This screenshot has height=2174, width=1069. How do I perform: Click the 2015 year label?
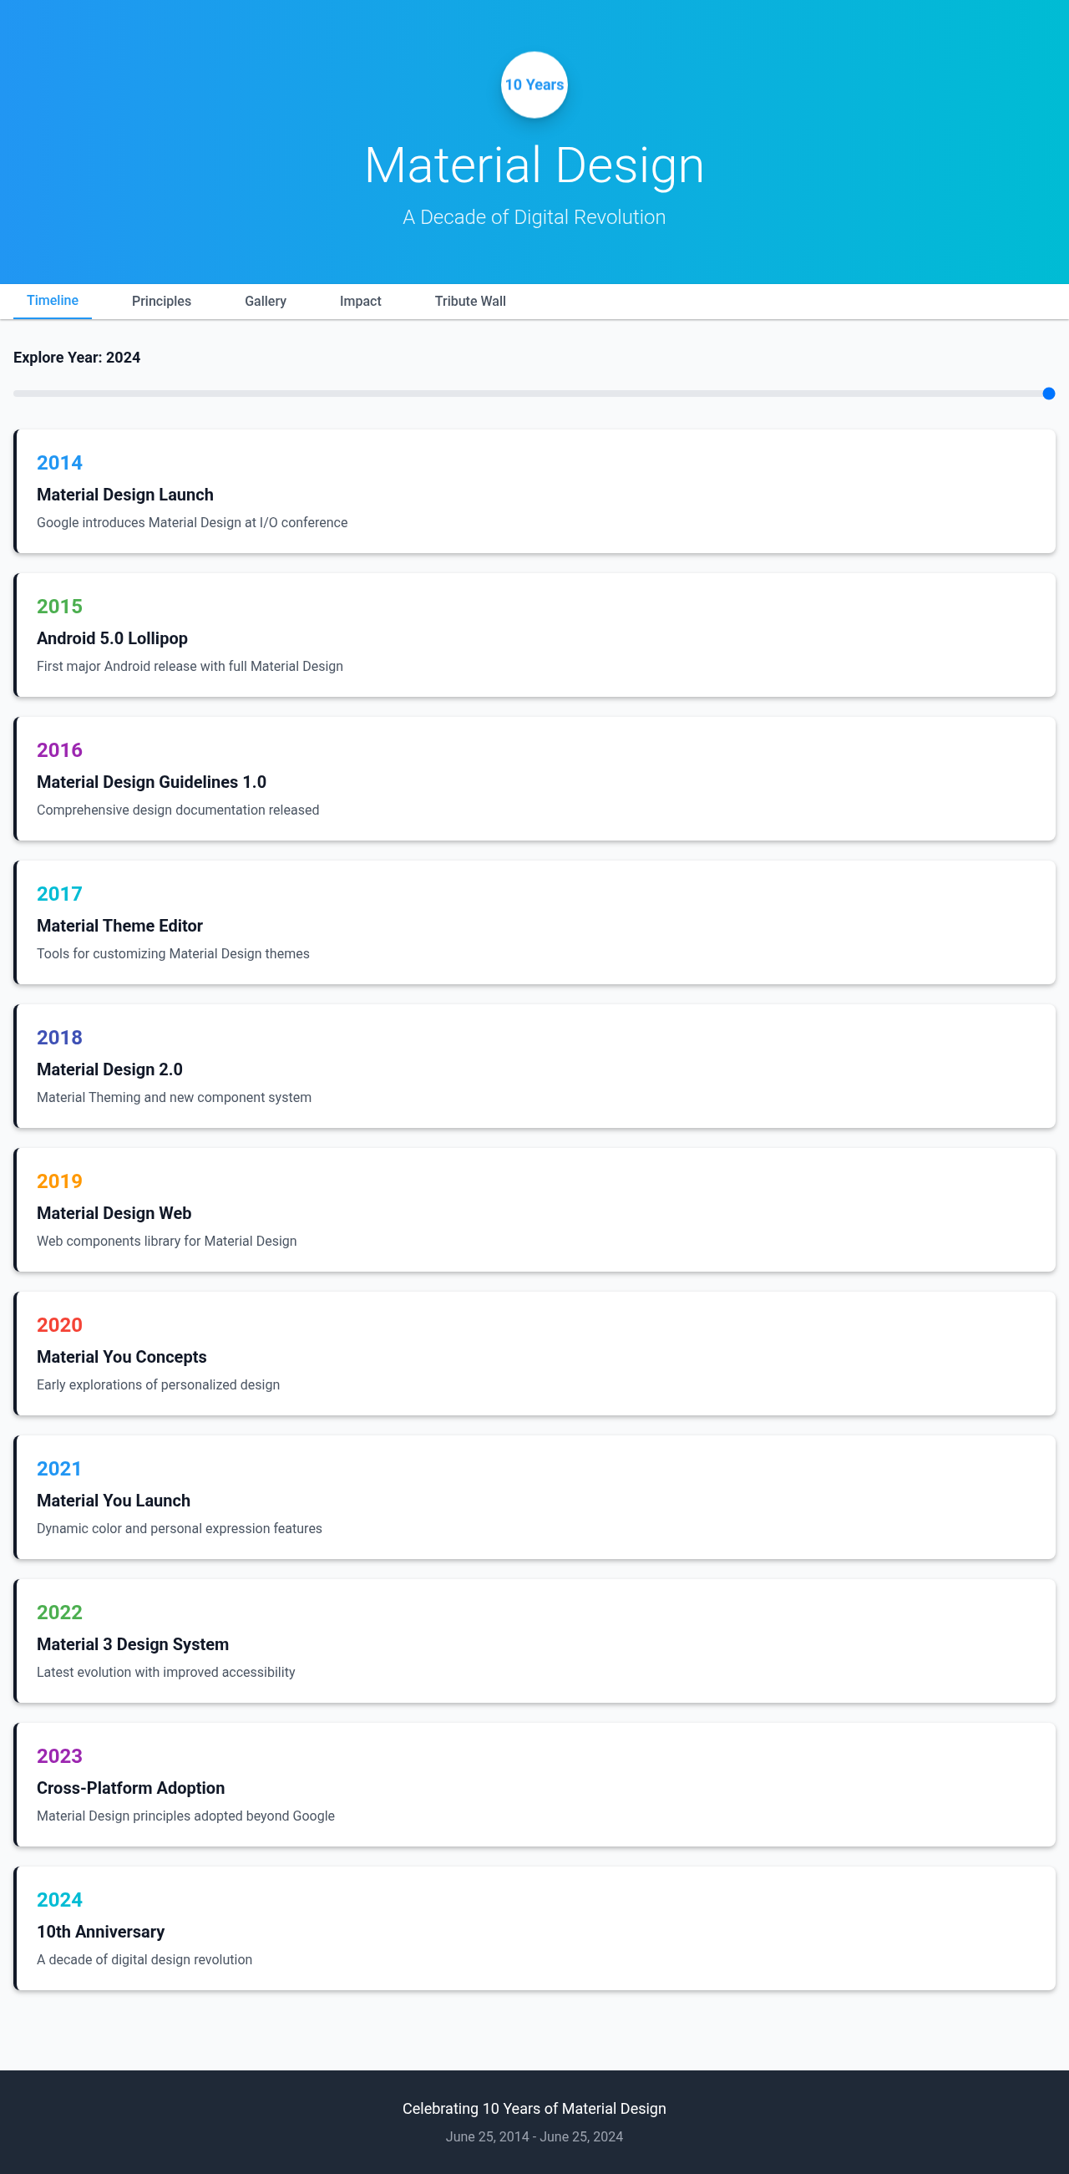[59, 606]
